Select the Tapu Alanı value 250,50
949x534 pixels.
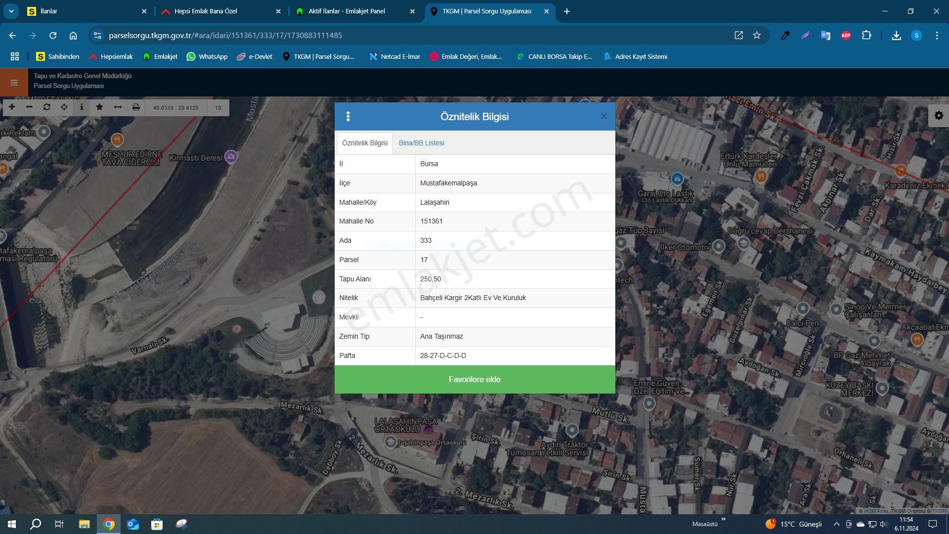(x=430, y=279)
